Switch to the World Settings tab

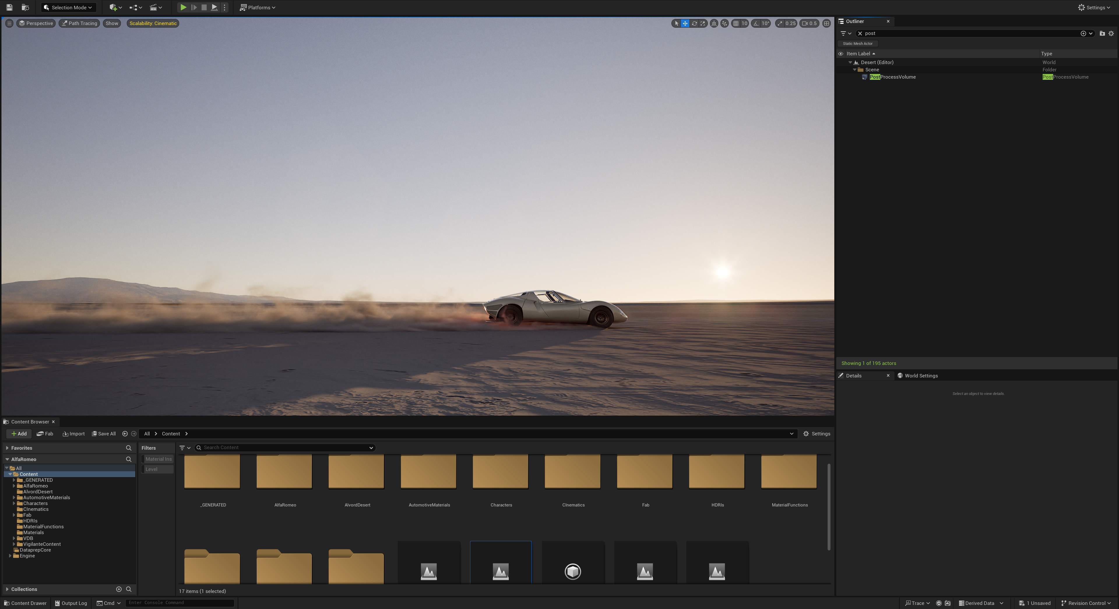(921, 375)
